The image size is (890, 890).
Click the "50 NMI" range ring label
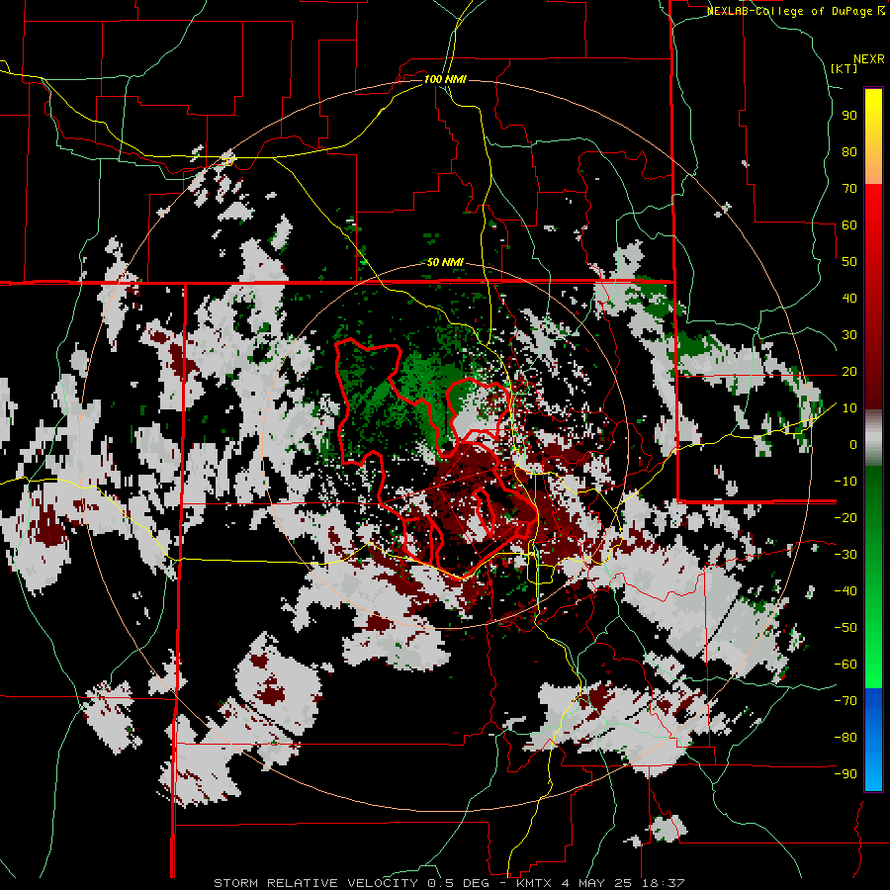(445, 262)
